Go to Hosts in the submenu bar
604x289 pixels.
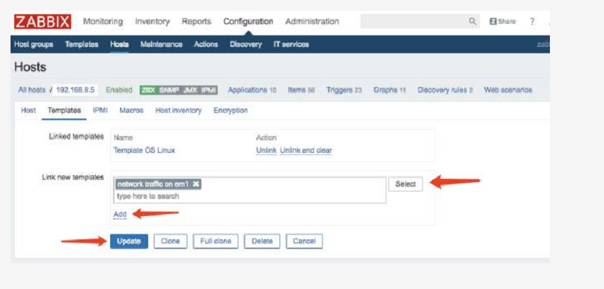pyautogui.click(x=119, y=44)
